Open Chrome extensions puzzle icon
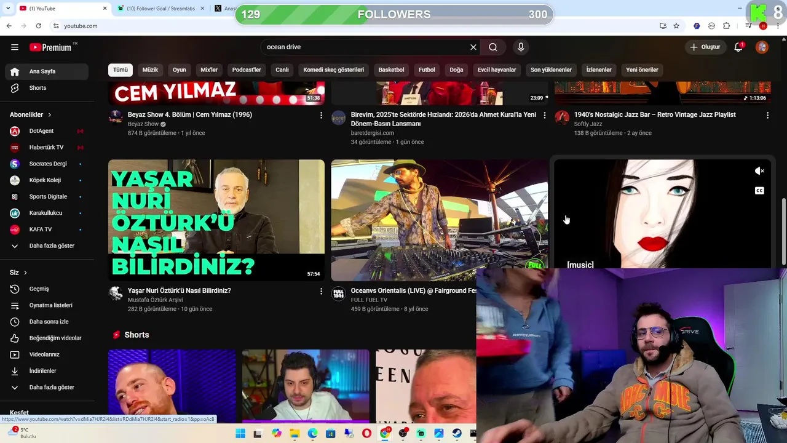Image resolution: width=787 pixels, height=443 pixels. point(727,26)
